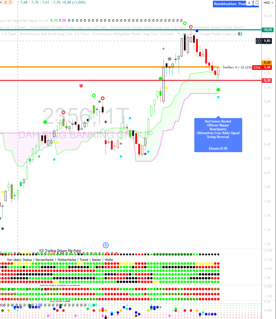Click the large green dot below the last candle
The height and width of the screenshot is (319, 276).
click(218, 90)
